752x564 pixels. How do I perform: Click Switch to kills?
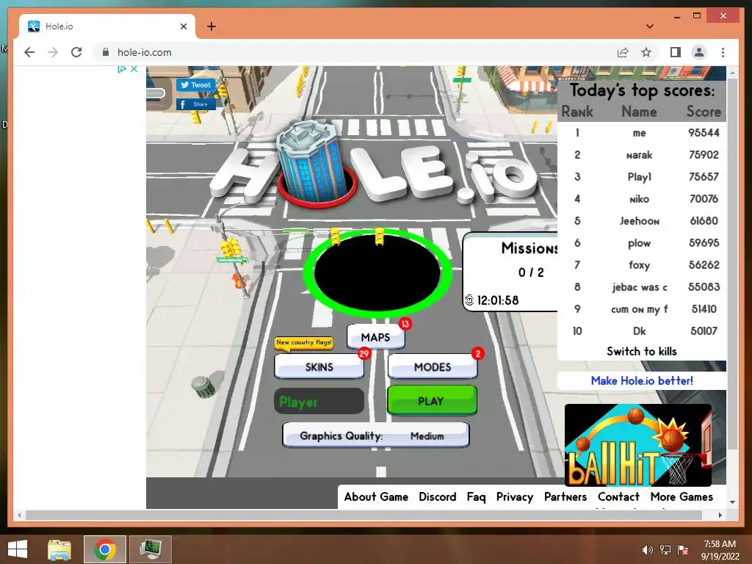click(x=641, y=351)
